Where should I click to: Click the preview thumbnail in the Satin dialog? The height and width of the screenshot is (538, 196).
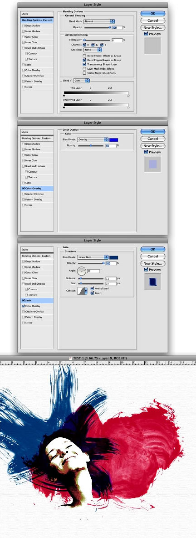pyautogui.click(x=152, y=282)
